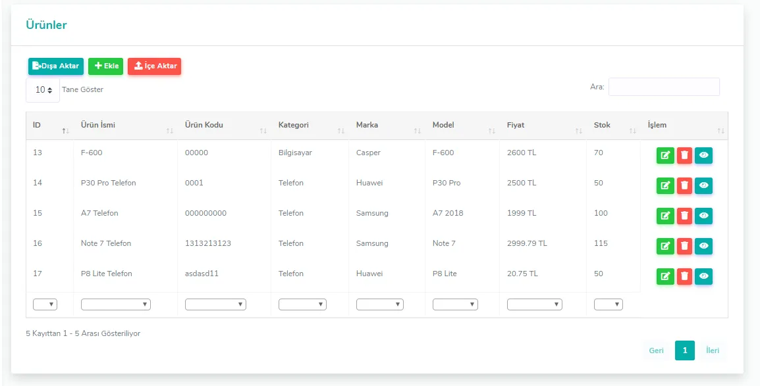Sort by Ürün Kodu column
760x386 pixels.
tap(225, 126)
